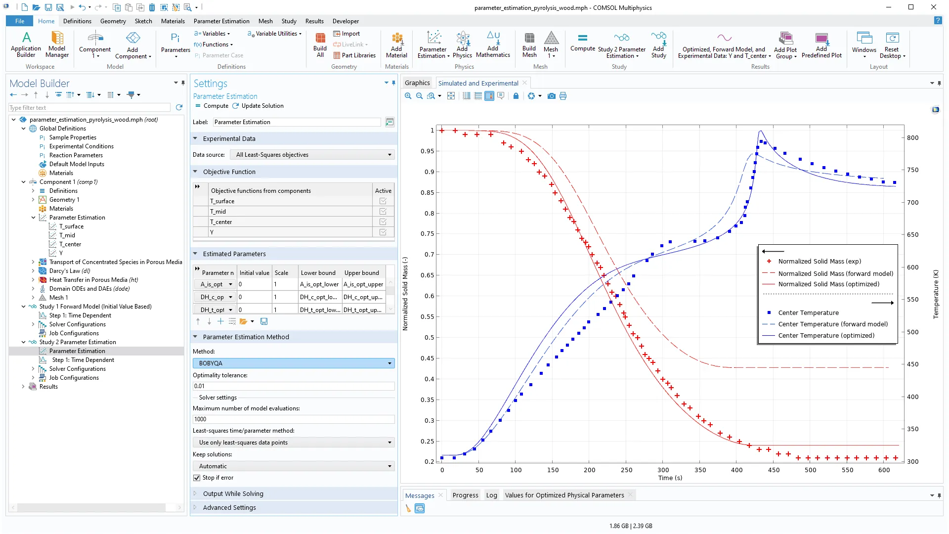Click the Optimality tolerance input field
This screenshot has height=534, width=949.
pos(294,386)
